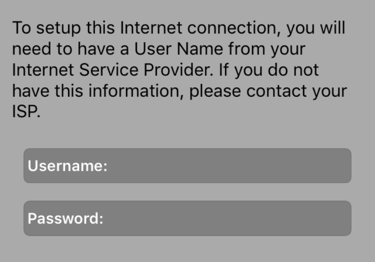Click the Password input field
The width and height of the screenshot is (375, 262).
point(187,219)
